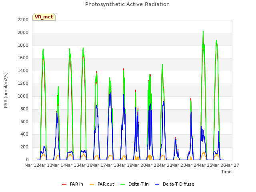Click orange PAR out legend swatch

tap(92, 185)
